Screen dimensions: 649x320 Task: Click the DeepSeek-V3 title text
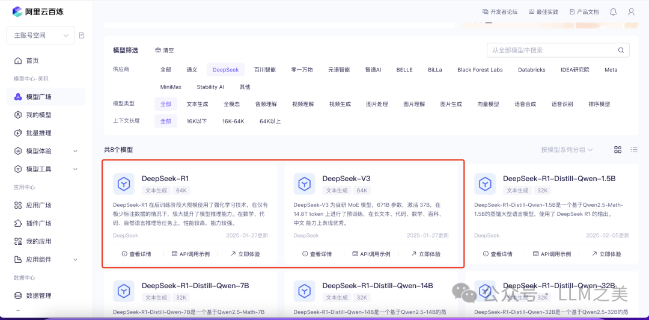[x=347, y=179]
